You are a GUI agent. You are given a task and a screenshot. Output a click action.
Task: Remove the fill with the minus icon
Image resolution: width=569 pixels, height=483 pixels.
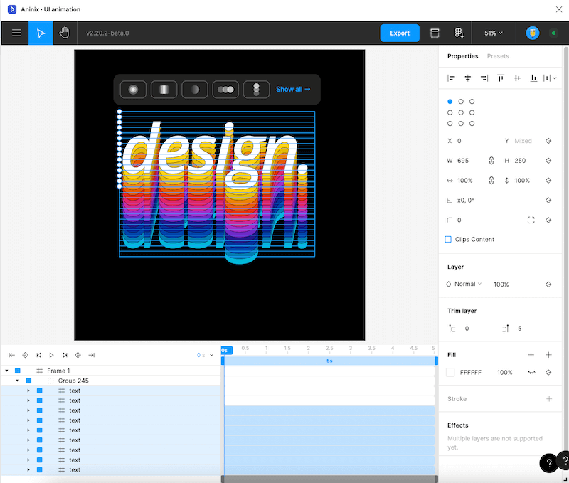tap(531, 355)
